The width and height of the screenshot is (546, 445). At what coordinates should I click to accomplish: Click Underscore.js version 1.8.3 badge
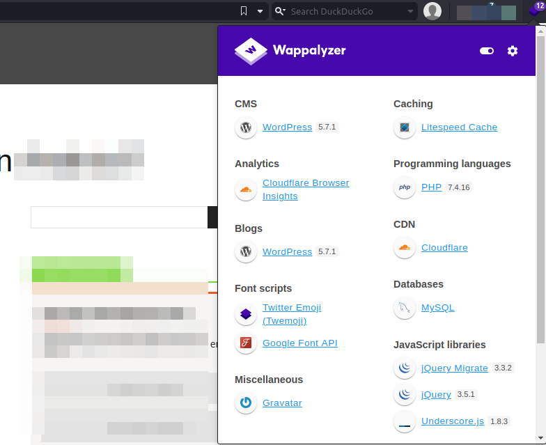[499, 421]
